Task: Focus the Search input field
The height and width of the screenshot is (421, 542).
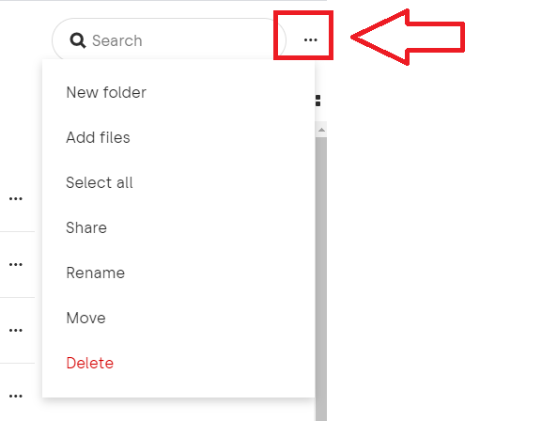Action: (x=169, y=40)
